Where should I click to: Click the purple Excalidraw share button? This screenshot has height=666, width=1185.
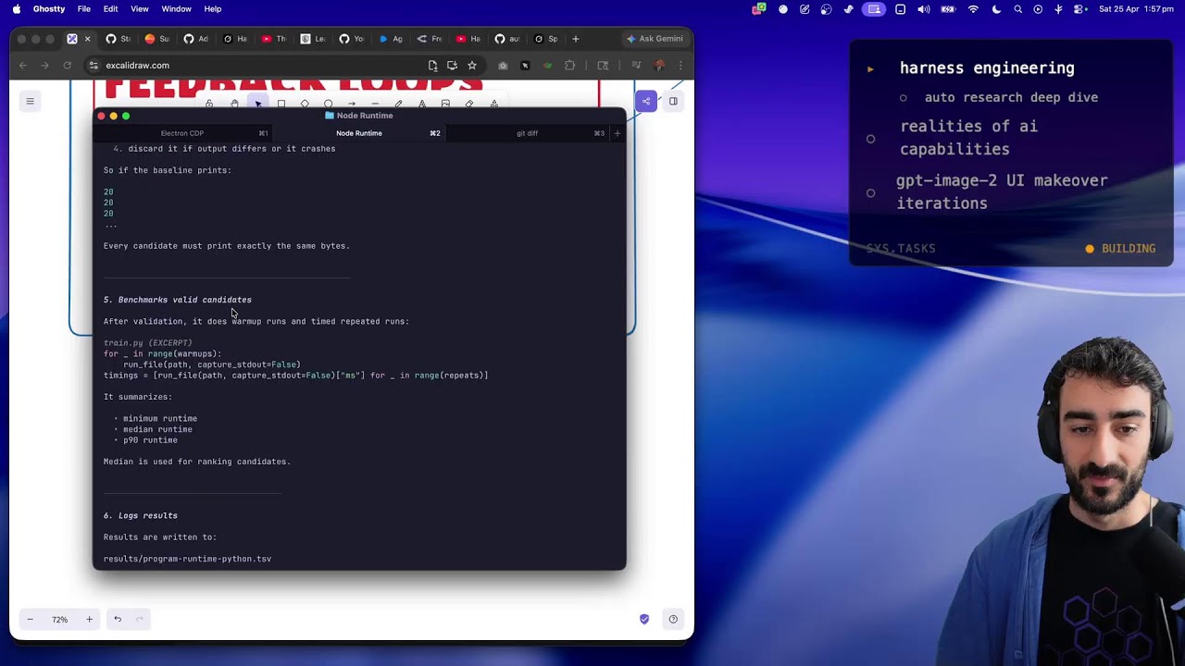pos(646,102)
